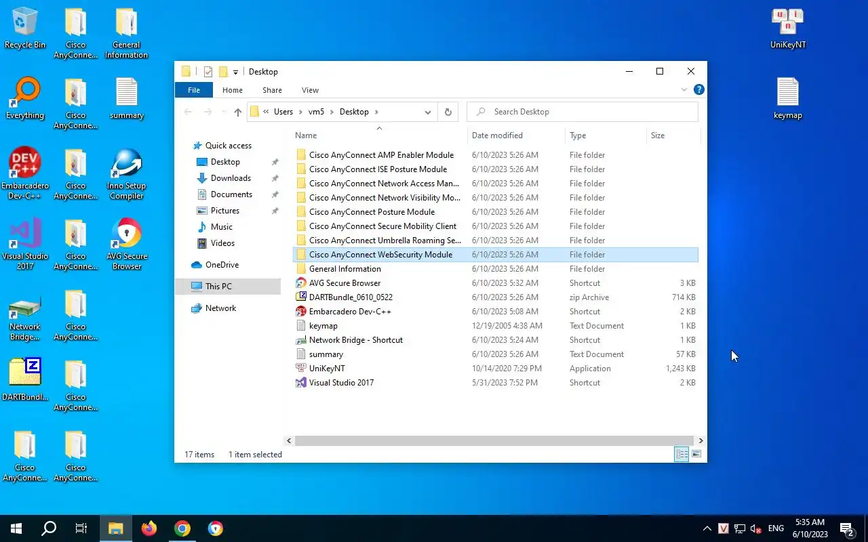Click the Search Desktop input field
This screenshot has width=868, height=542.
click(x=583, y=112)
